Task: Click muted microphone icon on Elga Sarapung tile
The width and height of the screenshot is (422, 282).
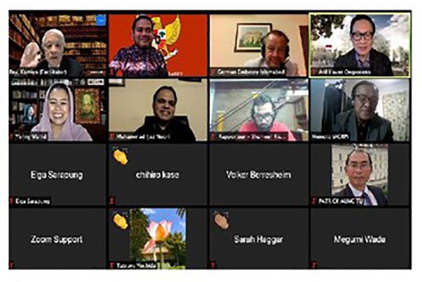Action: coord(11,201)
